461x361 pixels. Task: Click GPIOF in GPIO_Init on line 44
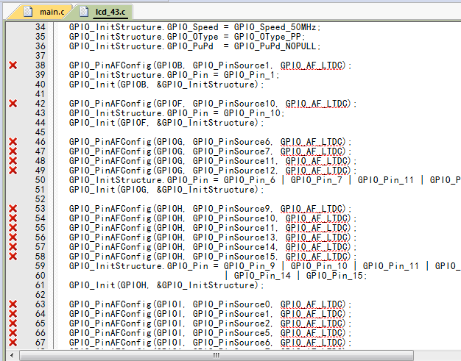[x=133, y=123]
